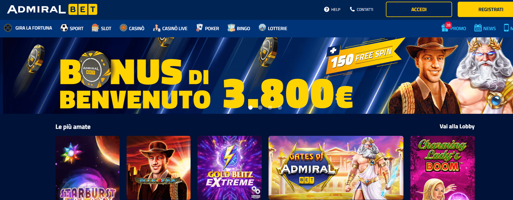Click the phone icon beside Contatti
513x200 pixels.
[x=352, y=9]
